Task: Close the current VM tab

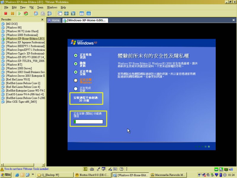Action: pos(233,20)
